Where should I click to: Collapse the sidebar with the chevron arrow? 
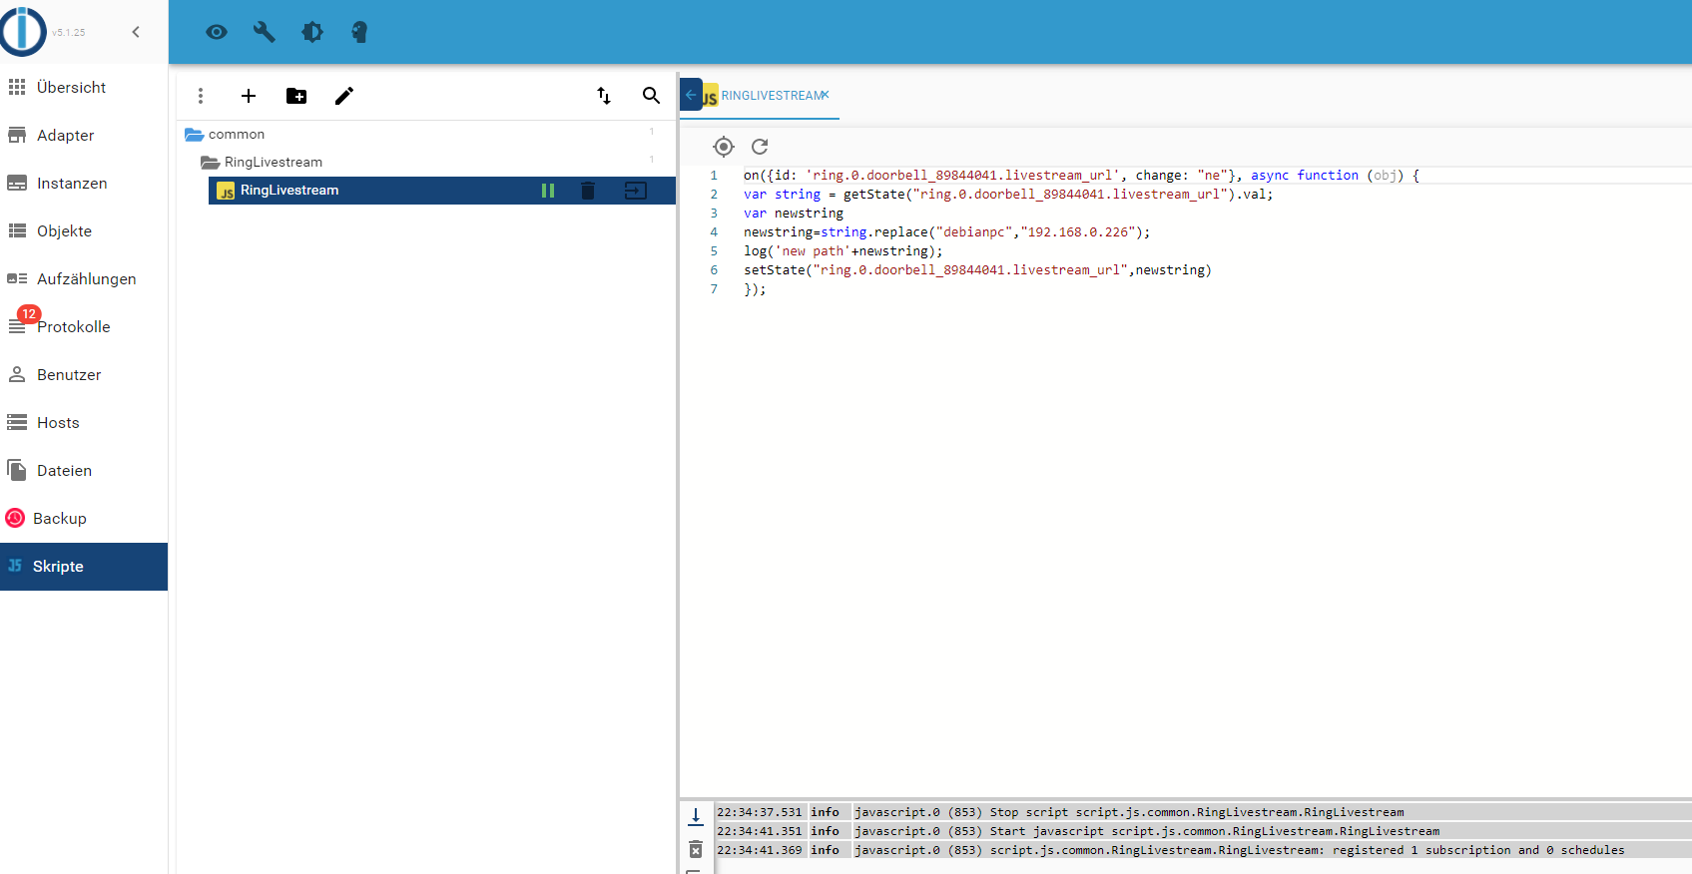tap(136, 32)
